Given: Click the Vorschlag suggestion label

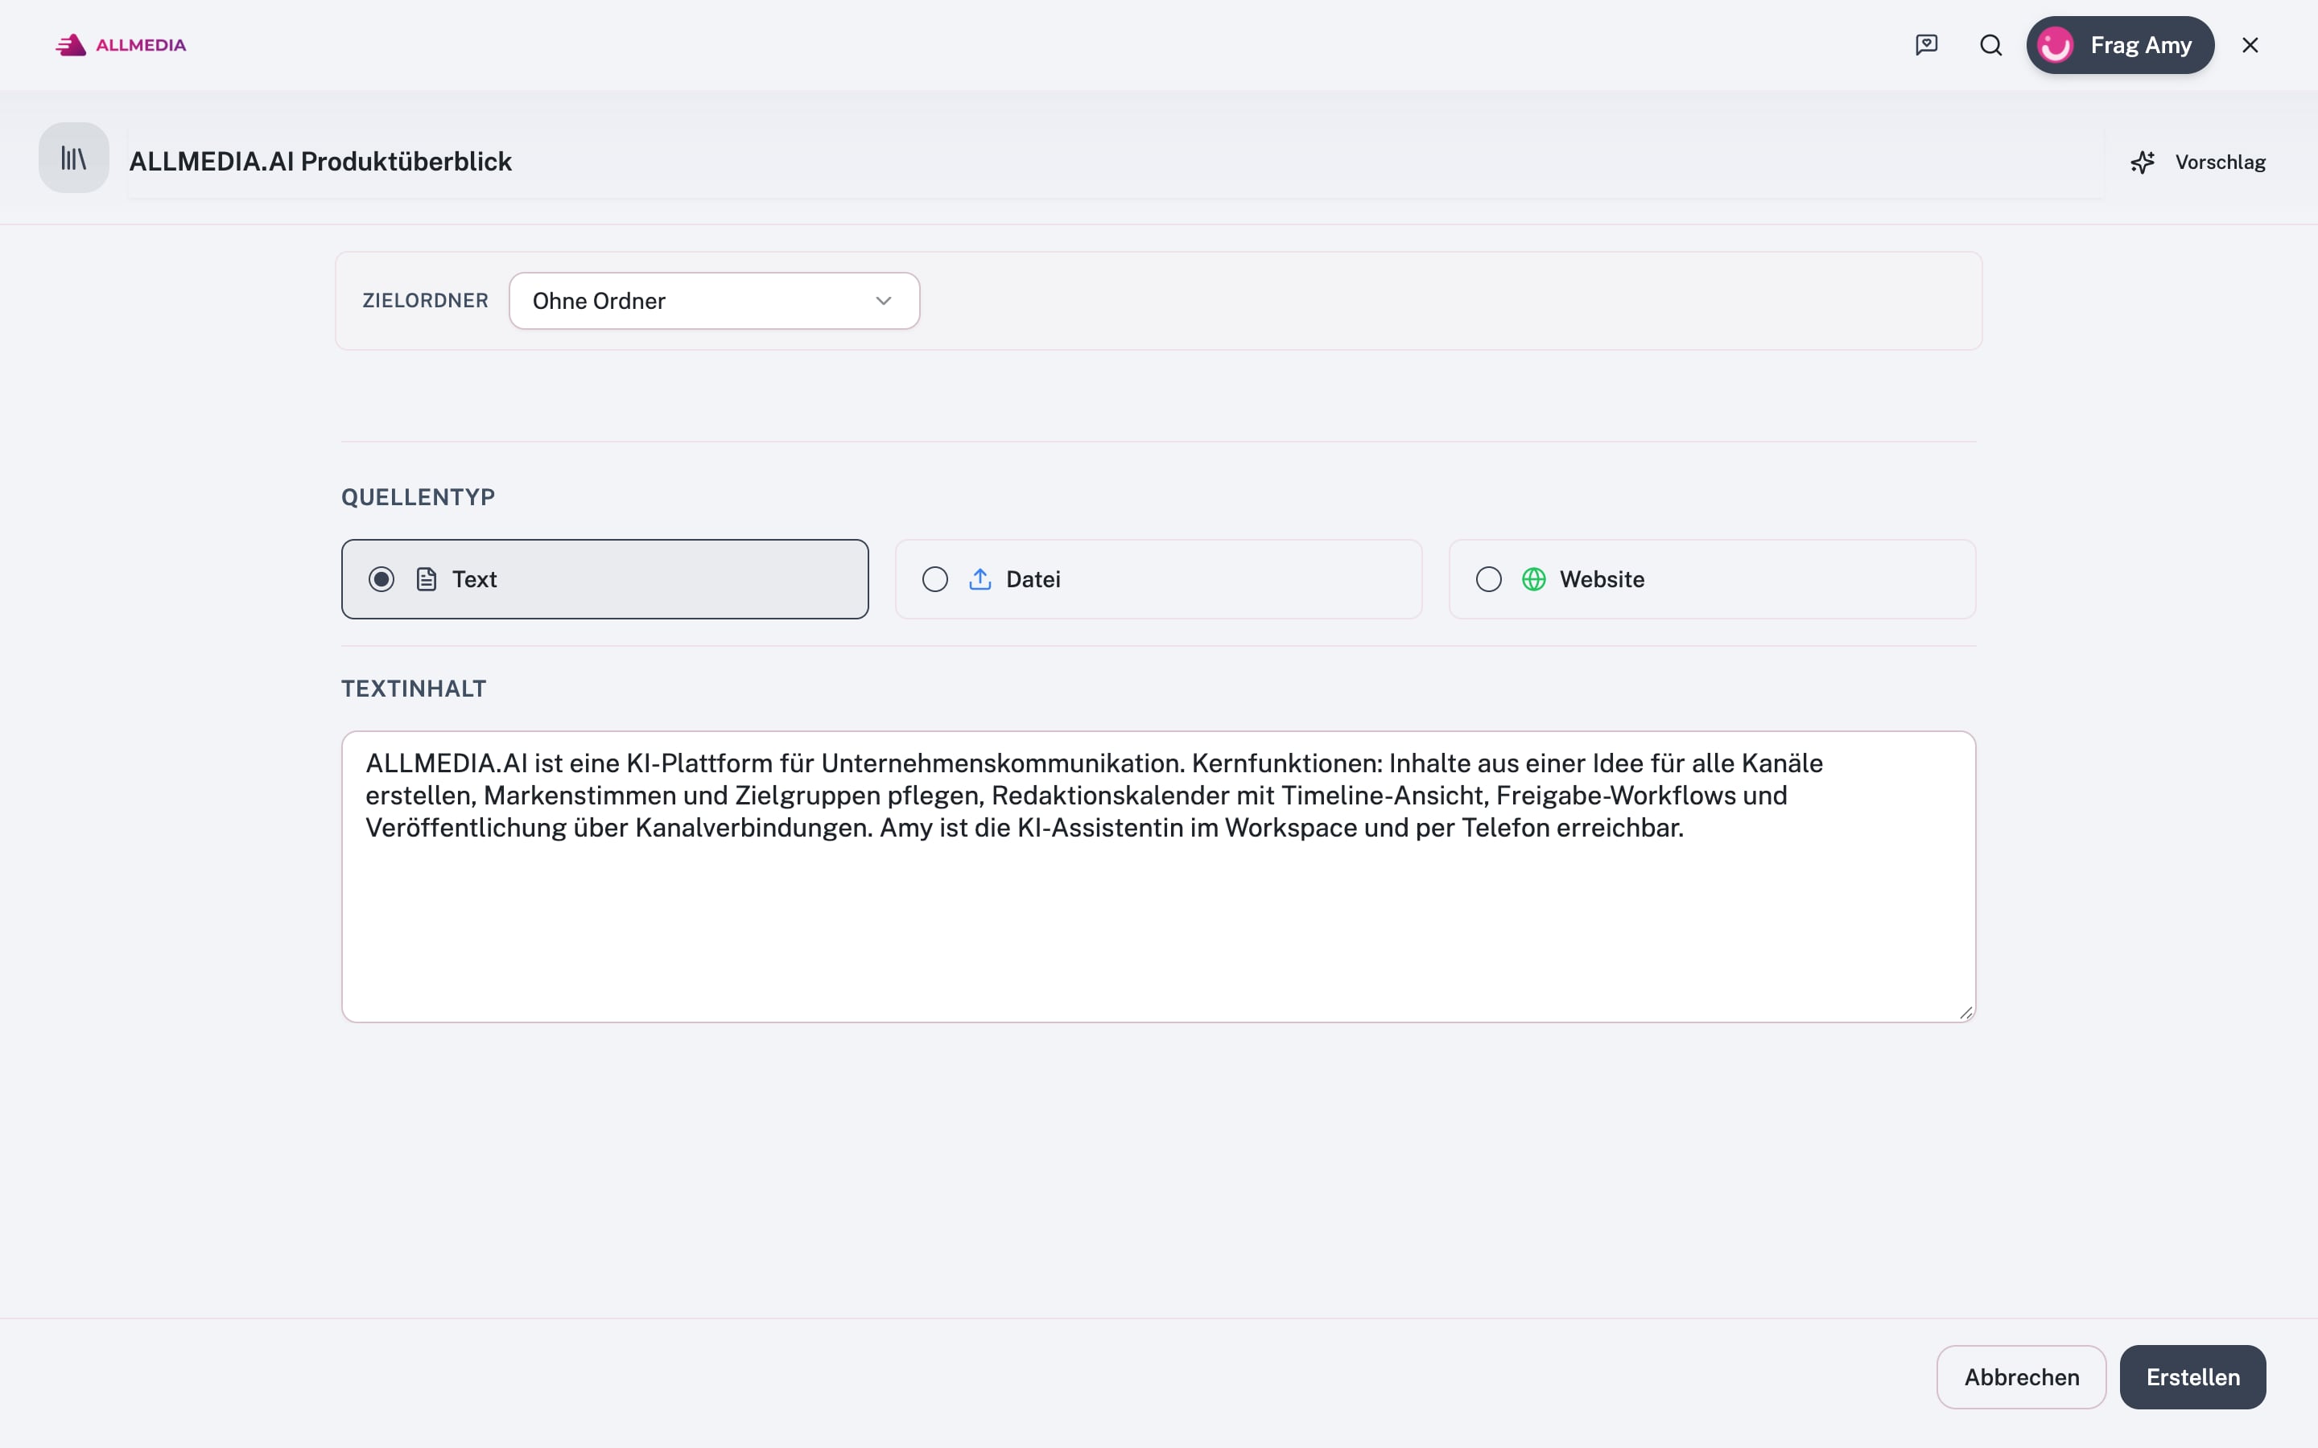Looking at the screenshot, I should pos(2221,162).
